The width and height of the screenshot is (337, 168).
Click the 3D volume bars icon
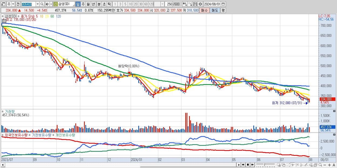pyautogui.click(x=311, y=165)
